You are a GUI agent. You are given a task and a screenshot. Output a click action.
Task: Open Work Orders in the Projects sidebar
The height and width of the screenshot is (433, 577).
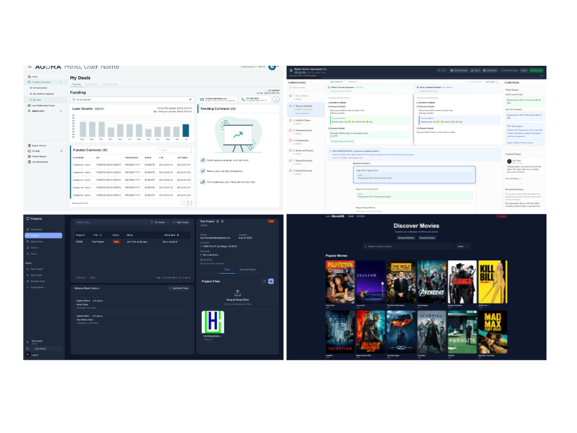[x=36, y=241]
